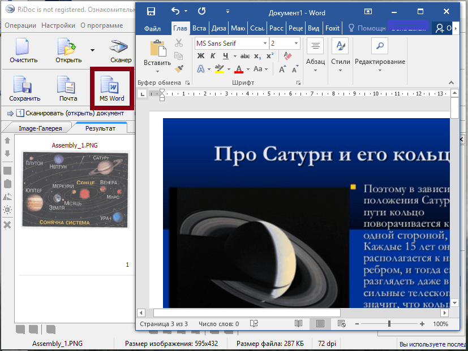Click the Clear Formatting eraser icon
468x351 pixels.
tap(287, 56)
